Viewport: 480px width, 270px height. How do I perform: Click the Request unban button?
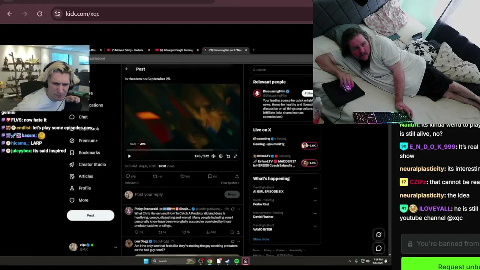pyautogui.click(x=441, y=264)
